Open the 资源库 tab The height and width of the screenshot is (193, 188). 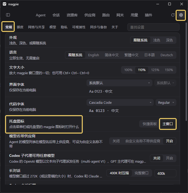click(72, 15)
